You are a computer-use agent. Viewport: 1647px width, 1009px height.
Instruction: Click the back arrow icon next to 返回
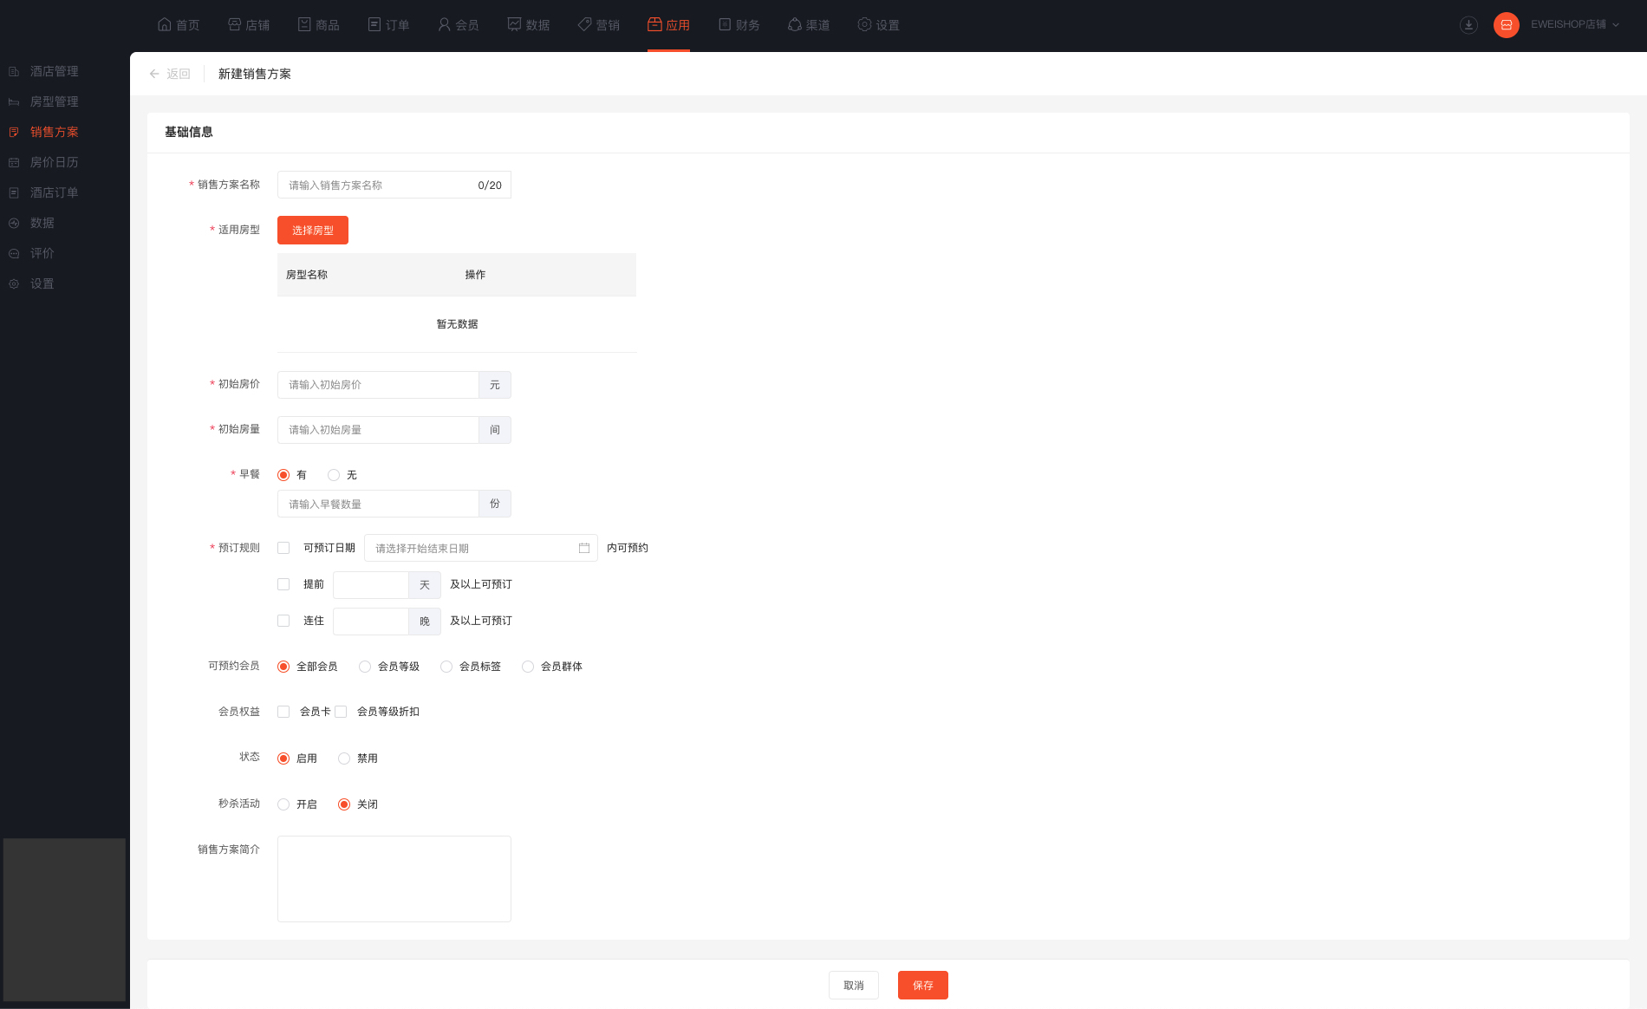pyautogui.click(x=154, y=74)
